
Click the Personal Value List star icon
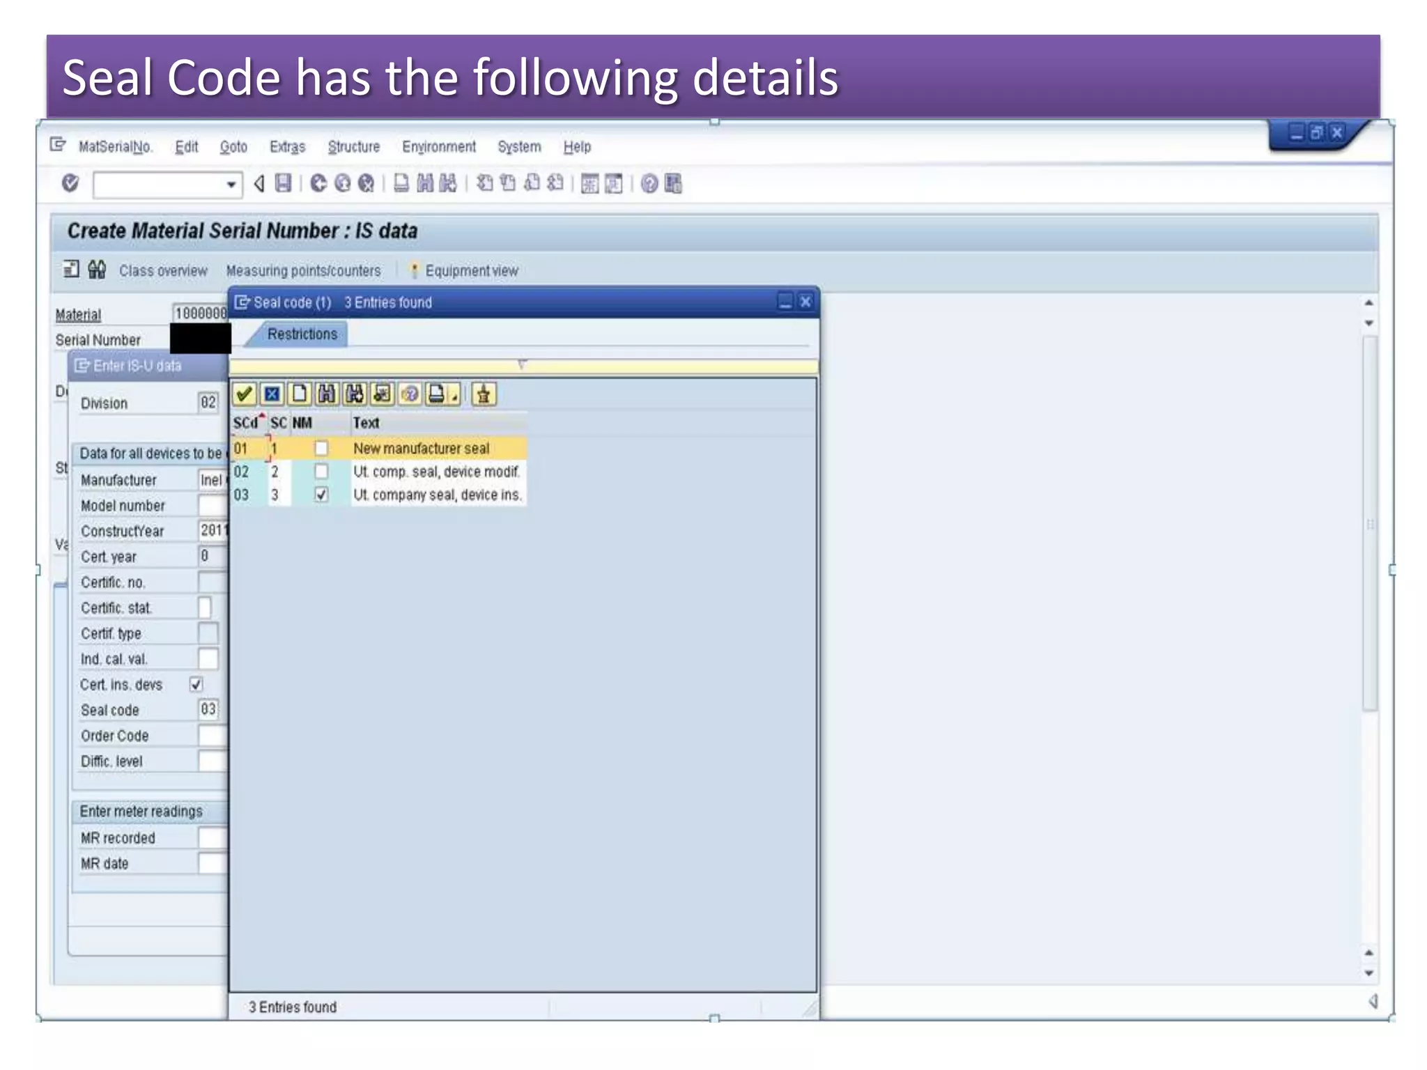[x=382, y=394]
